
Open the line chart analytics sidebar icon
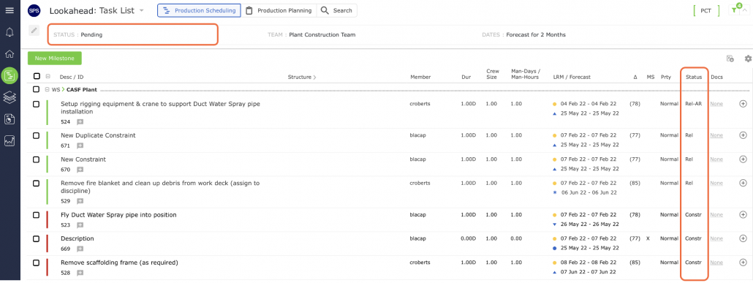(10, 141)
